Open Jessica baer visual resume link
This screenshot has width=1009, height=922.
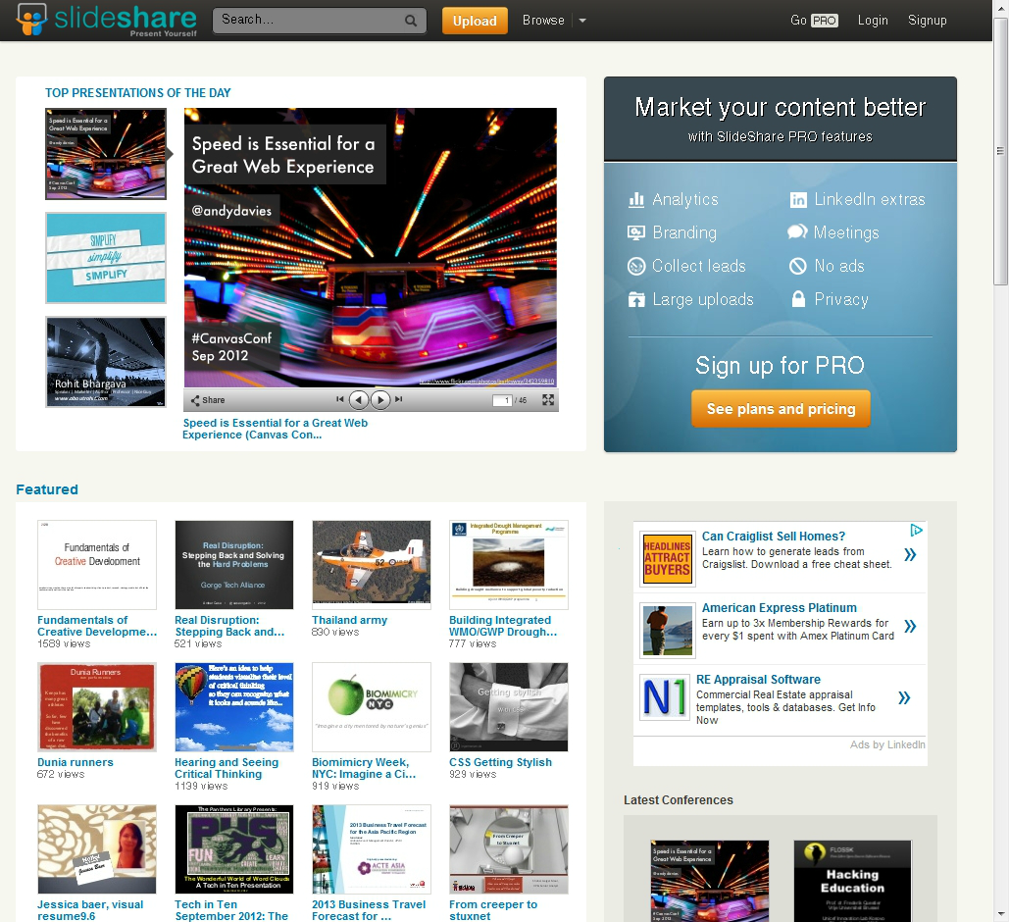pyautogui.click(x=90, y=910)
